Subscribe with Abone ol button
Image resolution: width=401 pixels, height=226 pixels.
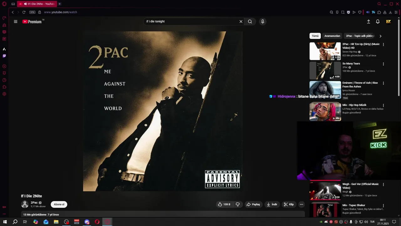59,204
